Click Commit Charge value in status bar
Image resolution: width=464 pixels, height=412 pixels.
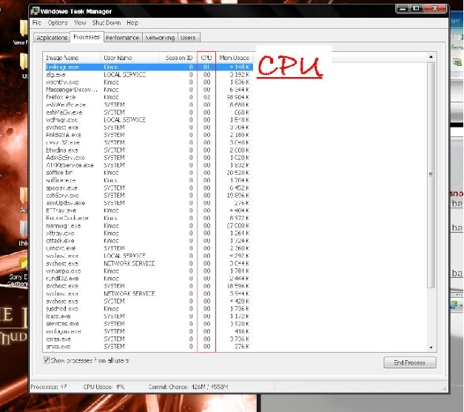(188, 387)
